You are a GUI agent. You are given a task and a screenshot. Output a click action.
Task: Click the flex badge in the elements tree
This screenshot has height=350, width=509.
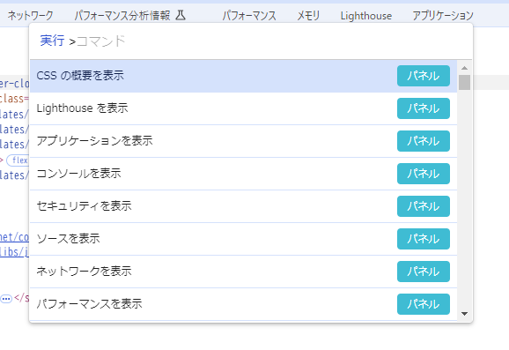(18, 160)
